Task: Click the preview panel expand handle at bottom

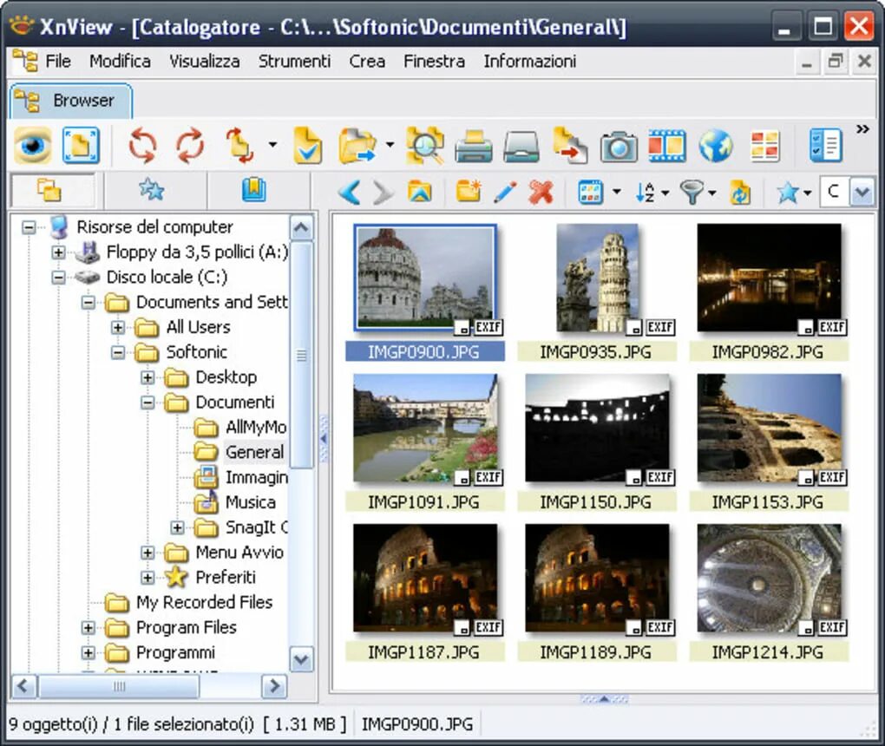Action: point(604,699)
